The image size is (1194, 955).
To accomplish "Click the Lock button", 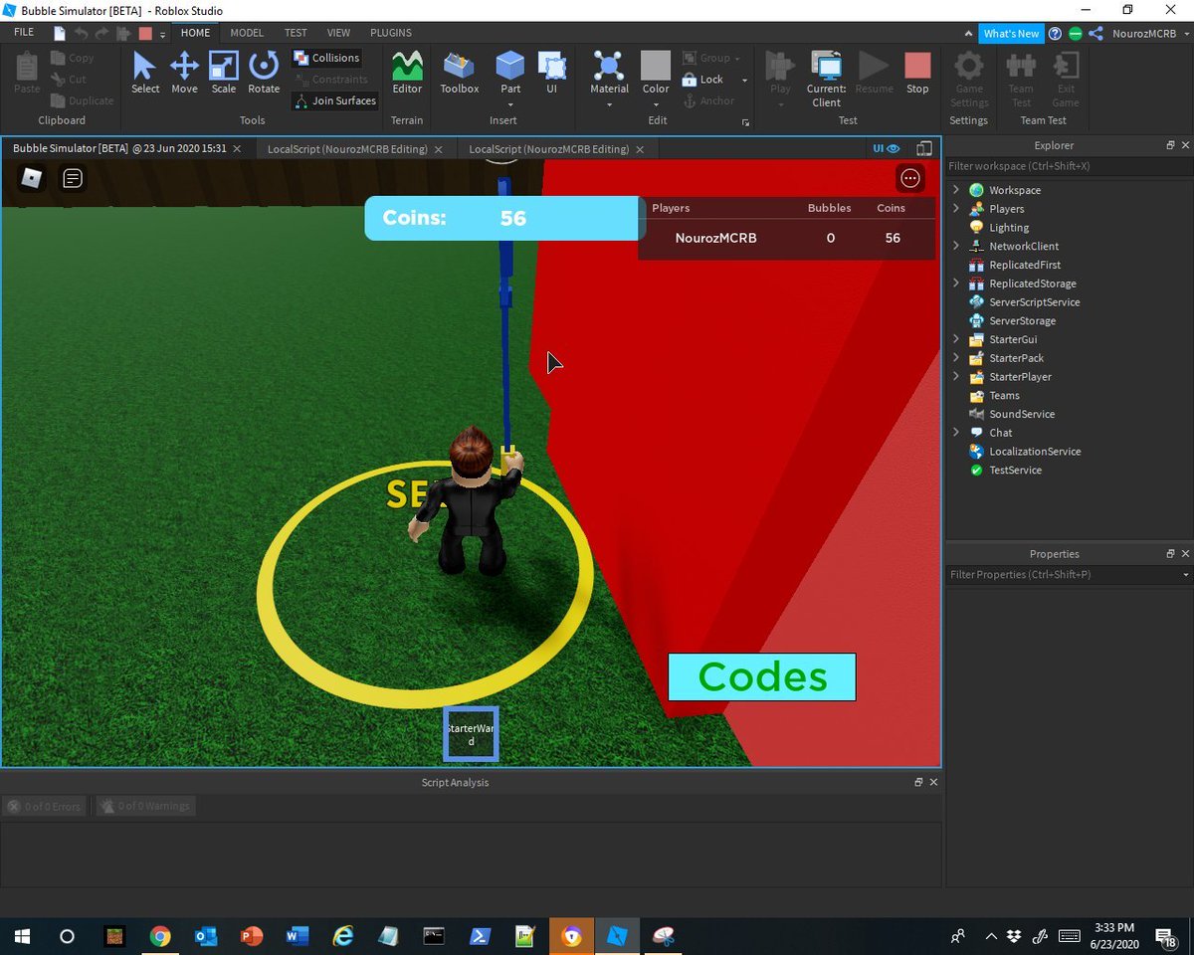I will (702, 80).
